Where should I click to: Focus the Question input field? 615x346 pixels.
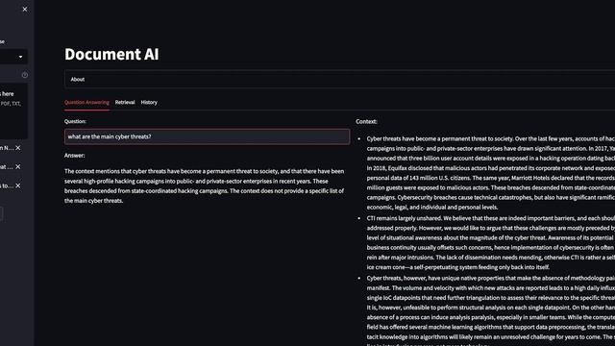tap(208, 136)
